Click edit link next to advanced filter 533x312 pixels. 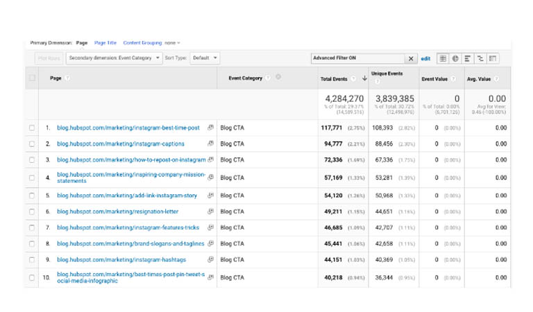[x=425, y=58]
